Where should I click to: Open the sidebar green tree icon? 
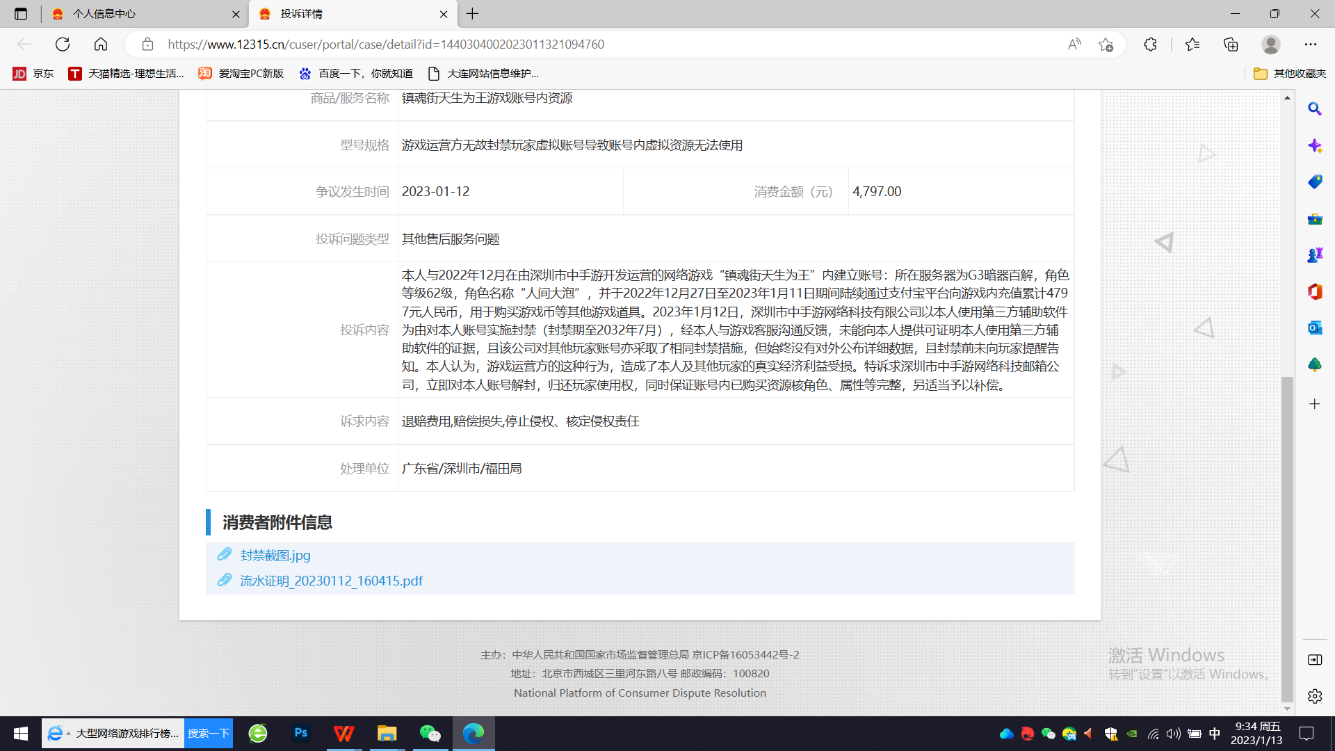pos(1315,365)
